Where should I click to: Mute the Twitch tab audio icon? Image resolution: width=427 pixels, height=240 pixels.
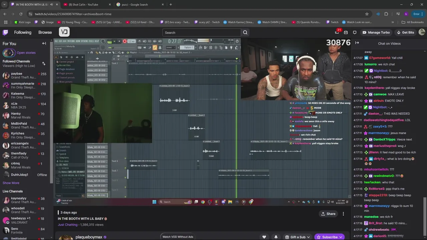pyautogui.click(x=51, y=4)
